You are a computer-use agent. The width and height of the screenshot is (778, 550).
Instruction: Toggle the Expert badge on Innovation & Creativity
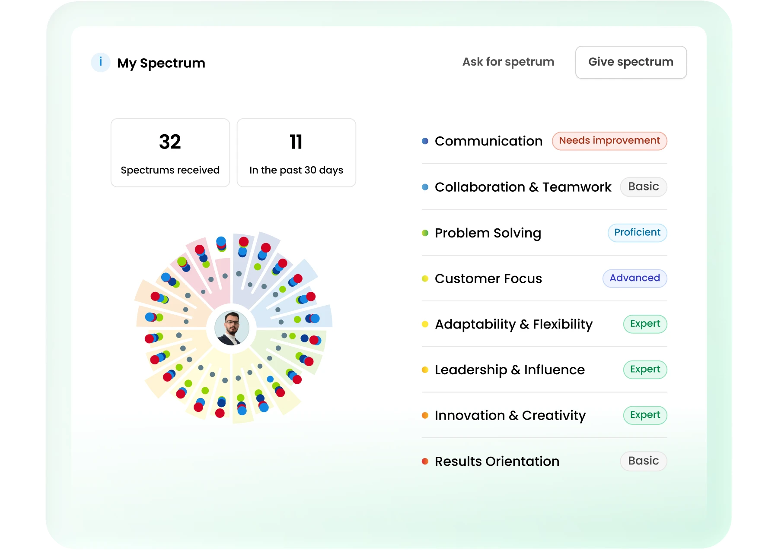click(644, 415)
